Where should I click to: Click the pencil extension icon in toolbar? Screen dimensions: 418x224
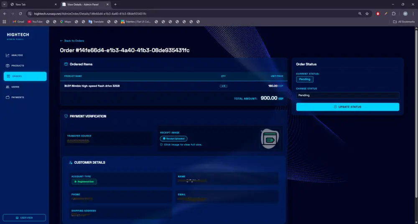(386, 14)
